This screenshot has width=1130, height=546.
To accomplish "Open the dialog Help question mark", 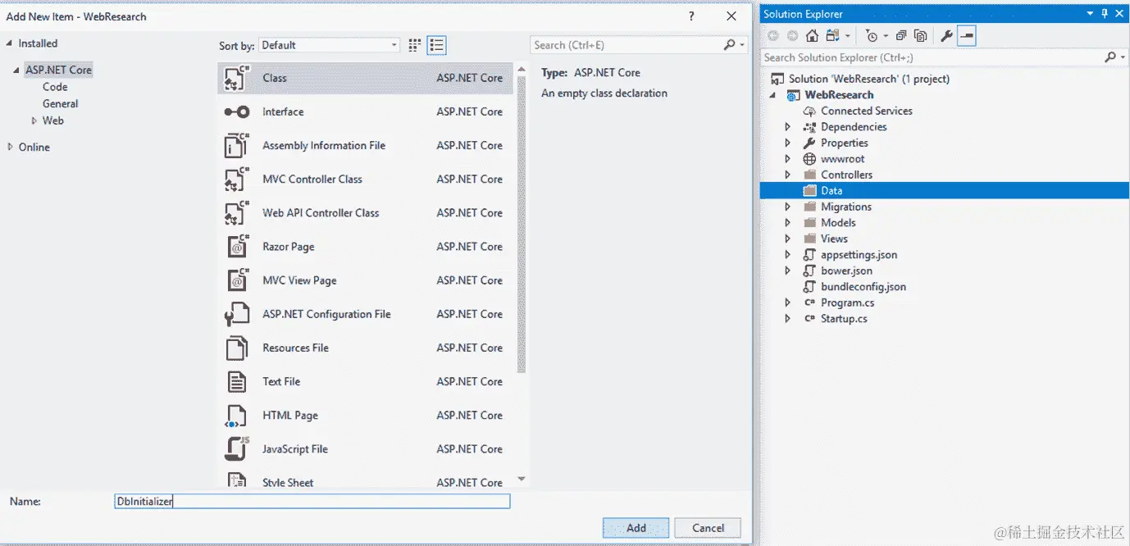I will coord(691,16).
